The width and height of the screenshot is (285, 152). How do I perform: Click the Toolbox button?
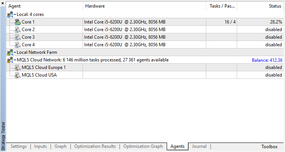269,147
